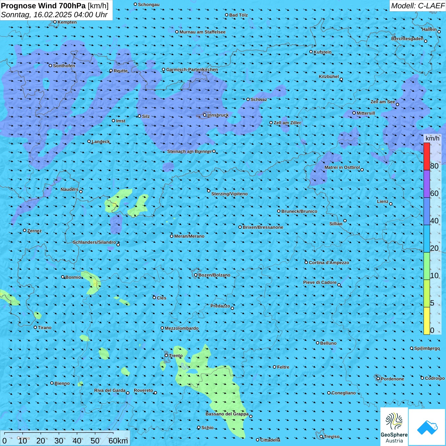Click the 'Reutte' label
This screenshot has height=446, width=446.
coord(121,71)
